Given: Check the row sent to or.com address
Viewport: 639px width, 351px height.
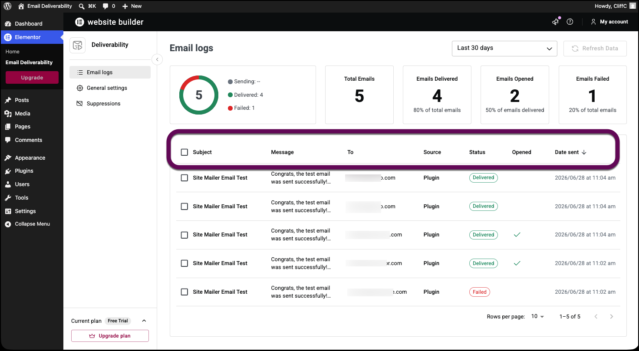Looking at the screenshot, I should tap(184, 263).
